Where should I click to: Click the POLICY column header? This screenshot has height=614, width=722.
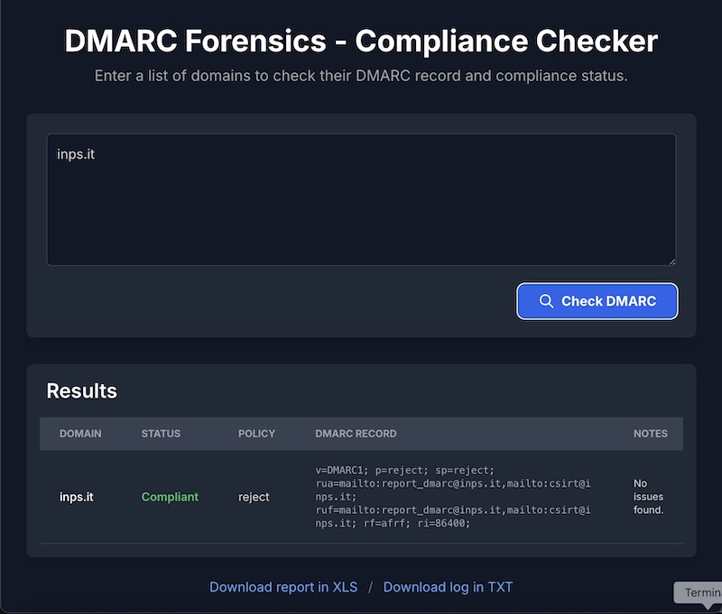click(256, 434)
